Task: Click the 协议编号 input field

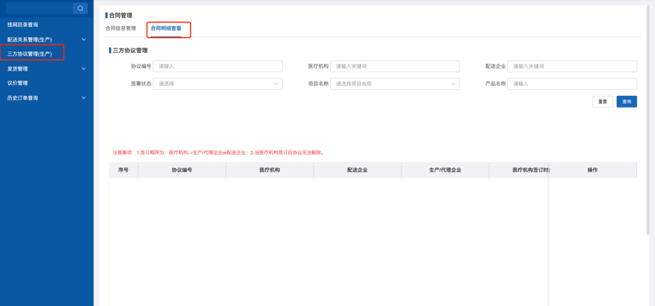Action: (217, 66)
